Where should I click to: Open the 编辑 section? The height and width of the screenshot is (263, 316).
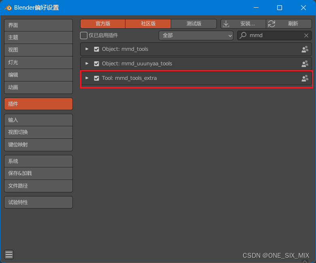(38, 75)
